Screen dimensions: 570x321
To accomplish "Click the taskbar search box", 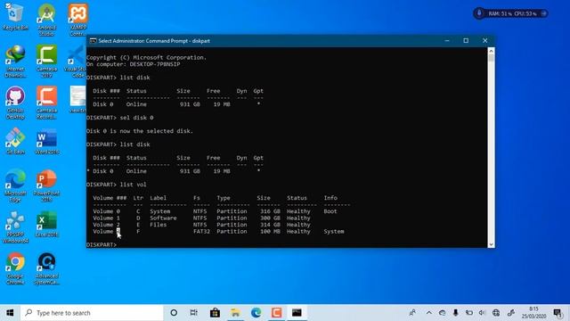I will [92, 313].
